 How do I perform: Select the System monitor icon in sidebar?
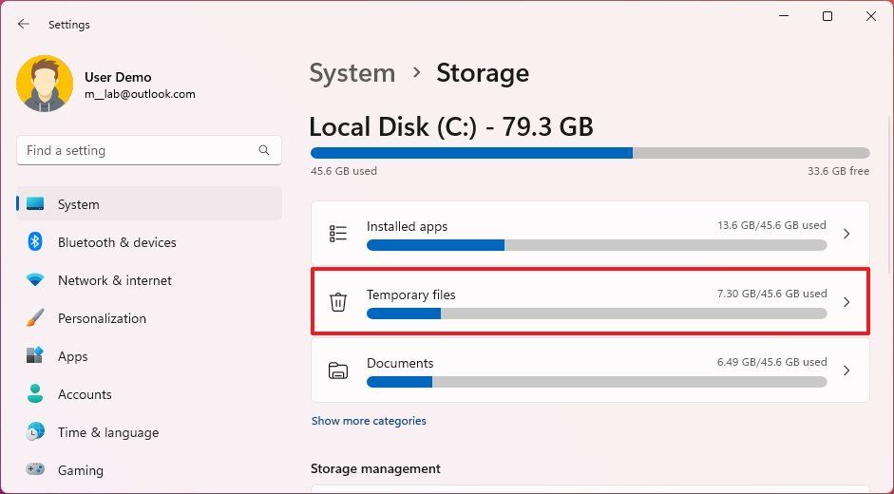point(35,204)
